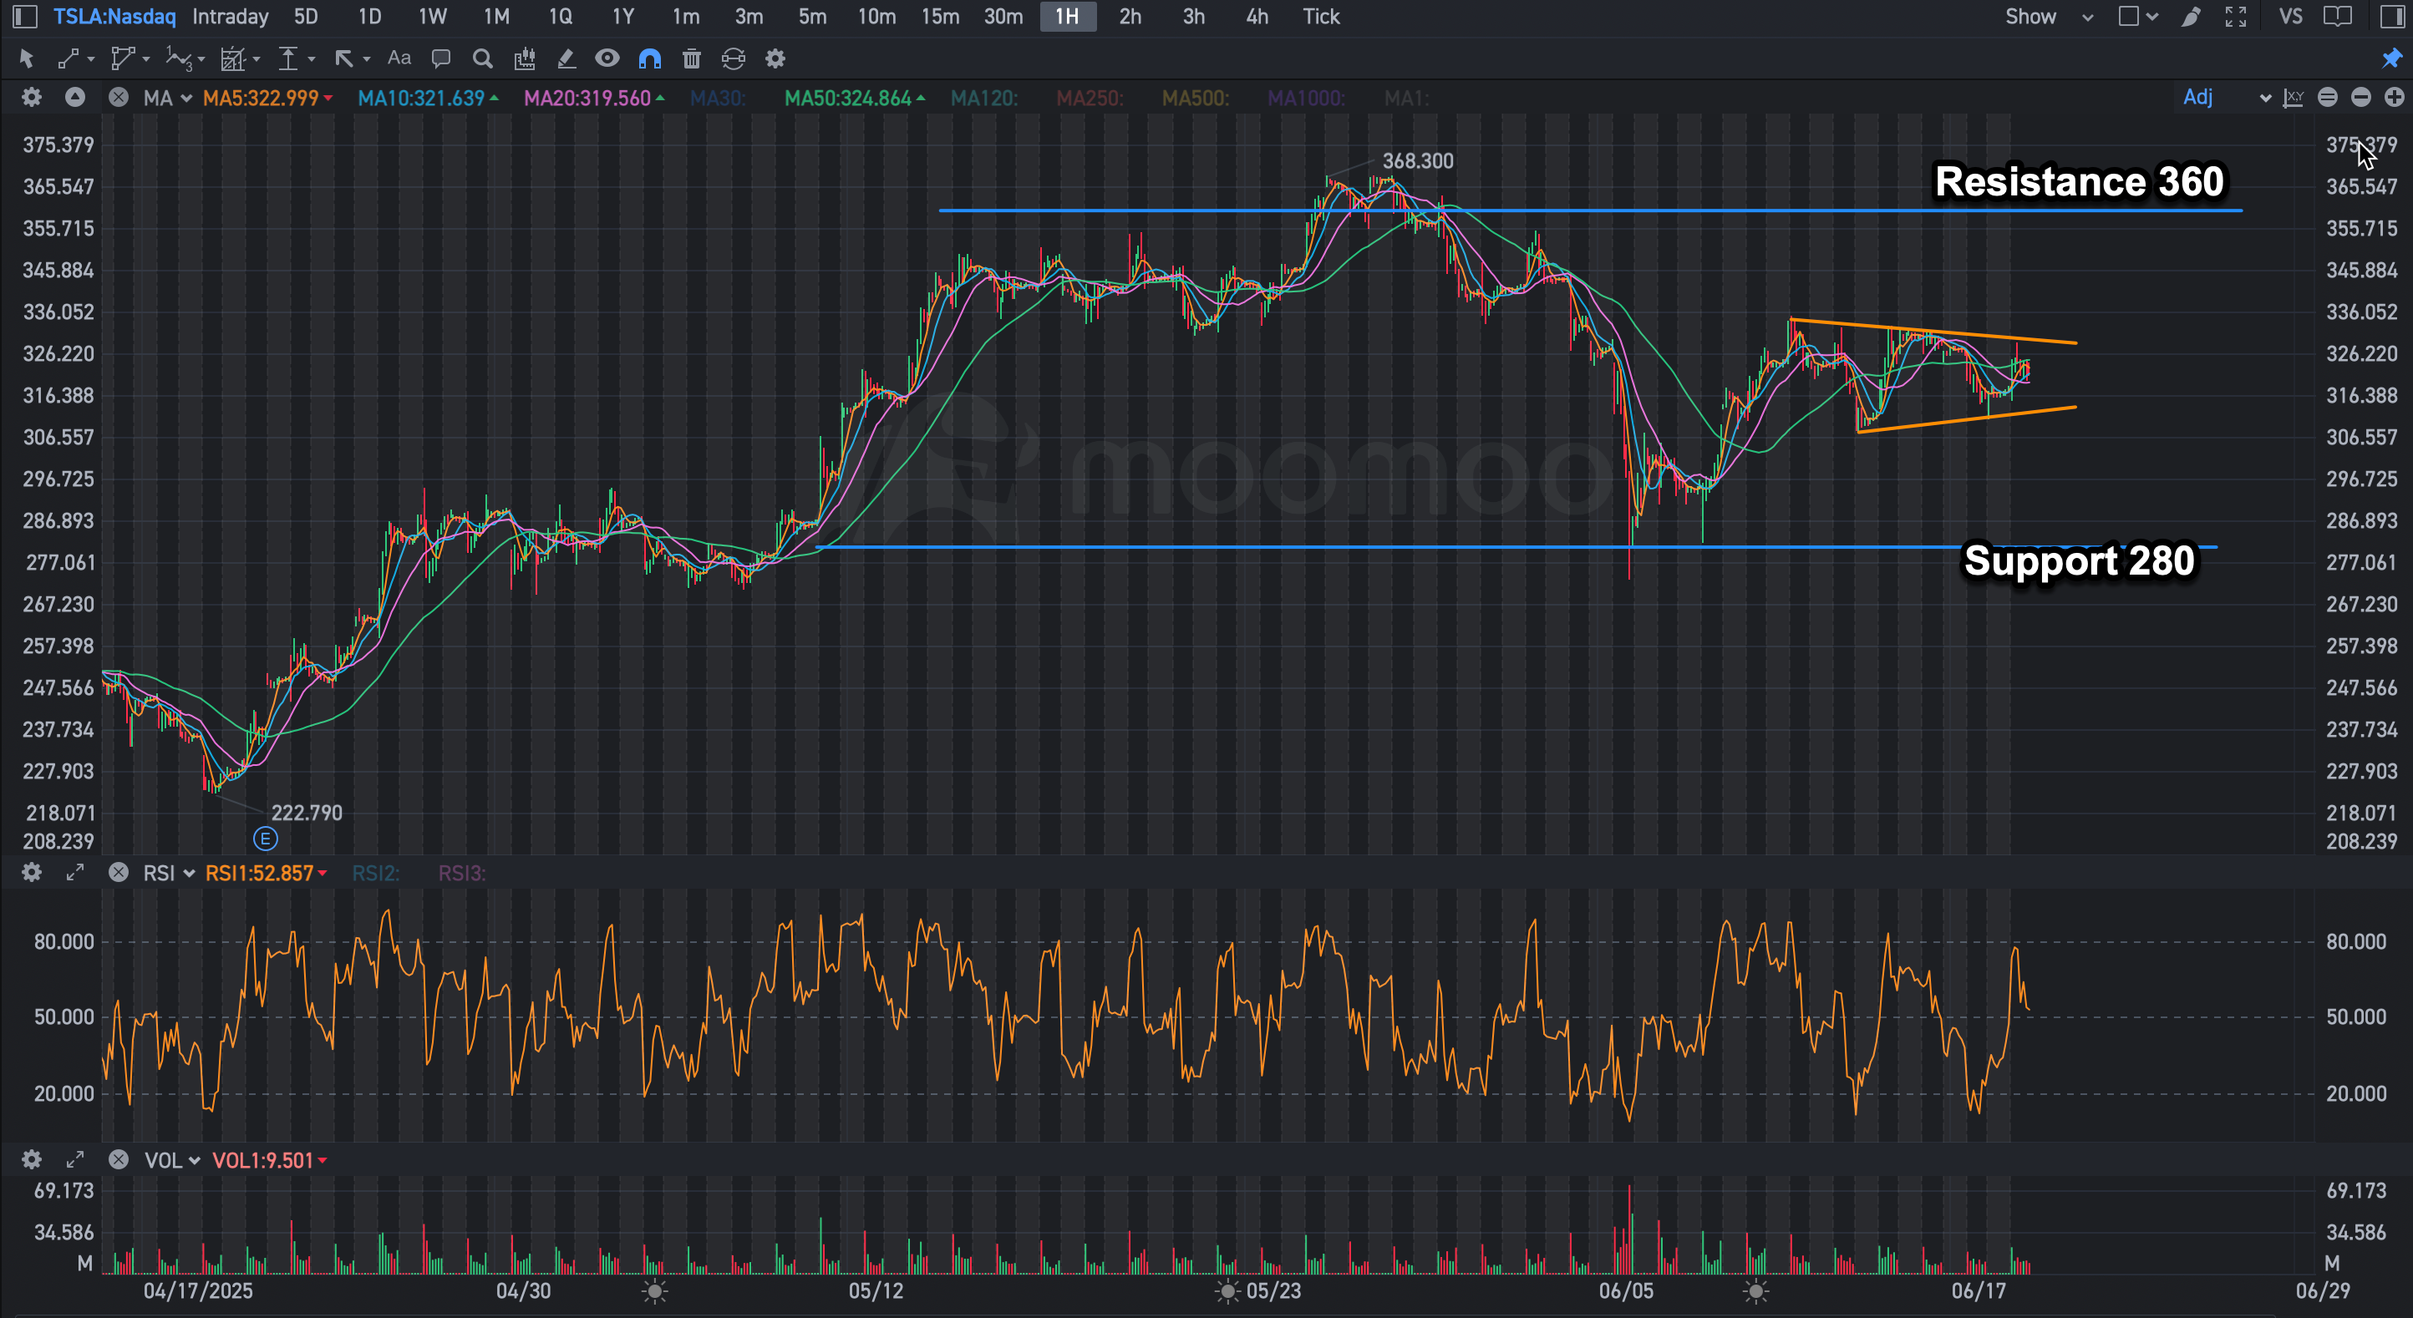The width and height of the screenshot is (2413, 1318).
Task: Open the RSI indicator dropdown
Action: [169, 874]
